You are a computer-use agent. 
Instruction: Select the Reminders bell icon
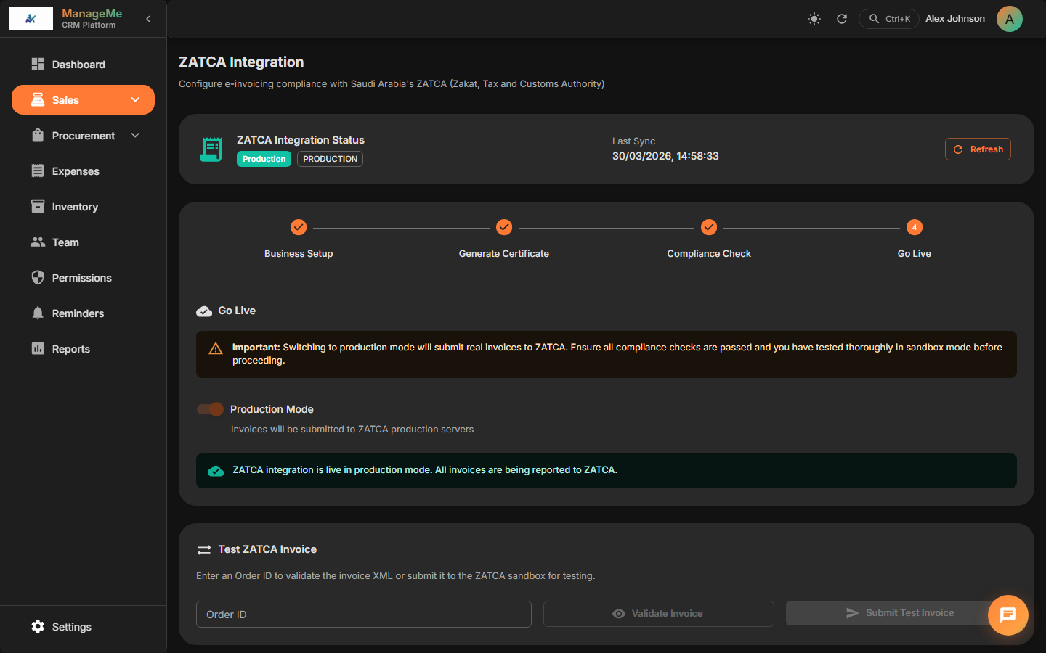tap(37, 313)
